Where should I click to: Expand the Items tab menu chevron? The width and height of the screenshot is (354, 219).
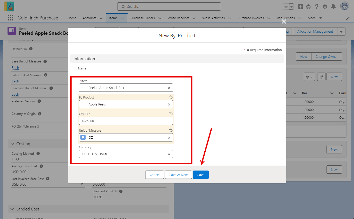[122, 18]
